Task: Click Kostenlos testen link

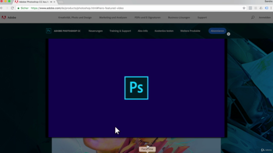Action: click(x=164, y=31)
